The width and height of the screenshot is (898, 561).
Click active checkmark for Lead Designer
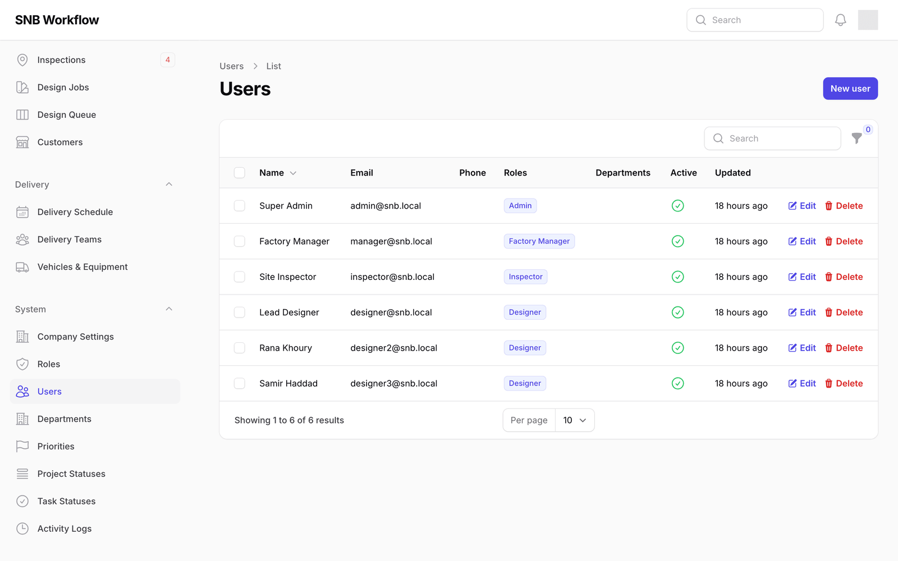tap(677, 312)
